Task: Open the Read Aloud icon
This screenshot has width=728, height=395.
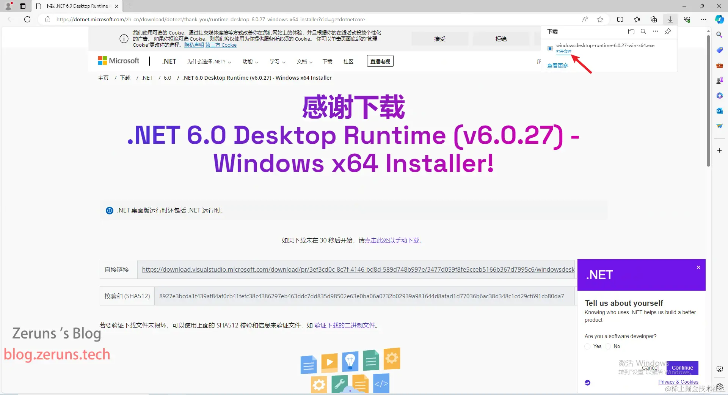Action: click(585, 19)
